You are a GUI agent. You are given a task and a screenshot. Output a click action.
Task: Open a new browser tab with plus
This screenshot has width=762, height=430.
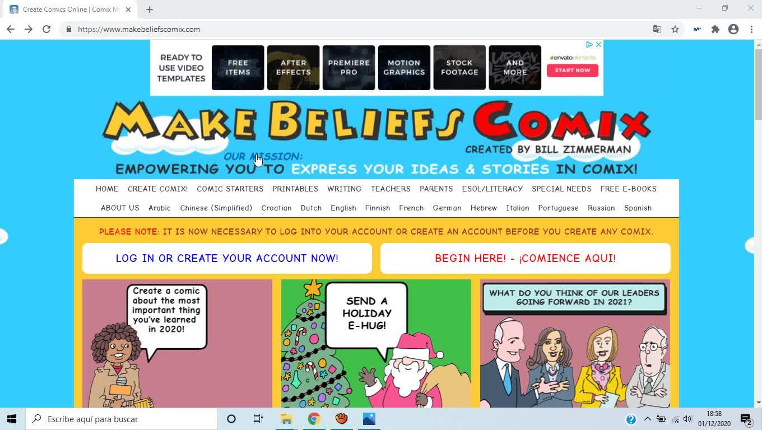click(150, 10)
